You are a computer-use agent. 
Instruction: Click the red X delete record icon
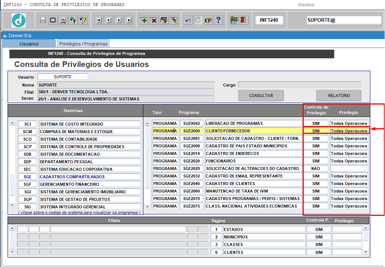(x=154, y=20)
